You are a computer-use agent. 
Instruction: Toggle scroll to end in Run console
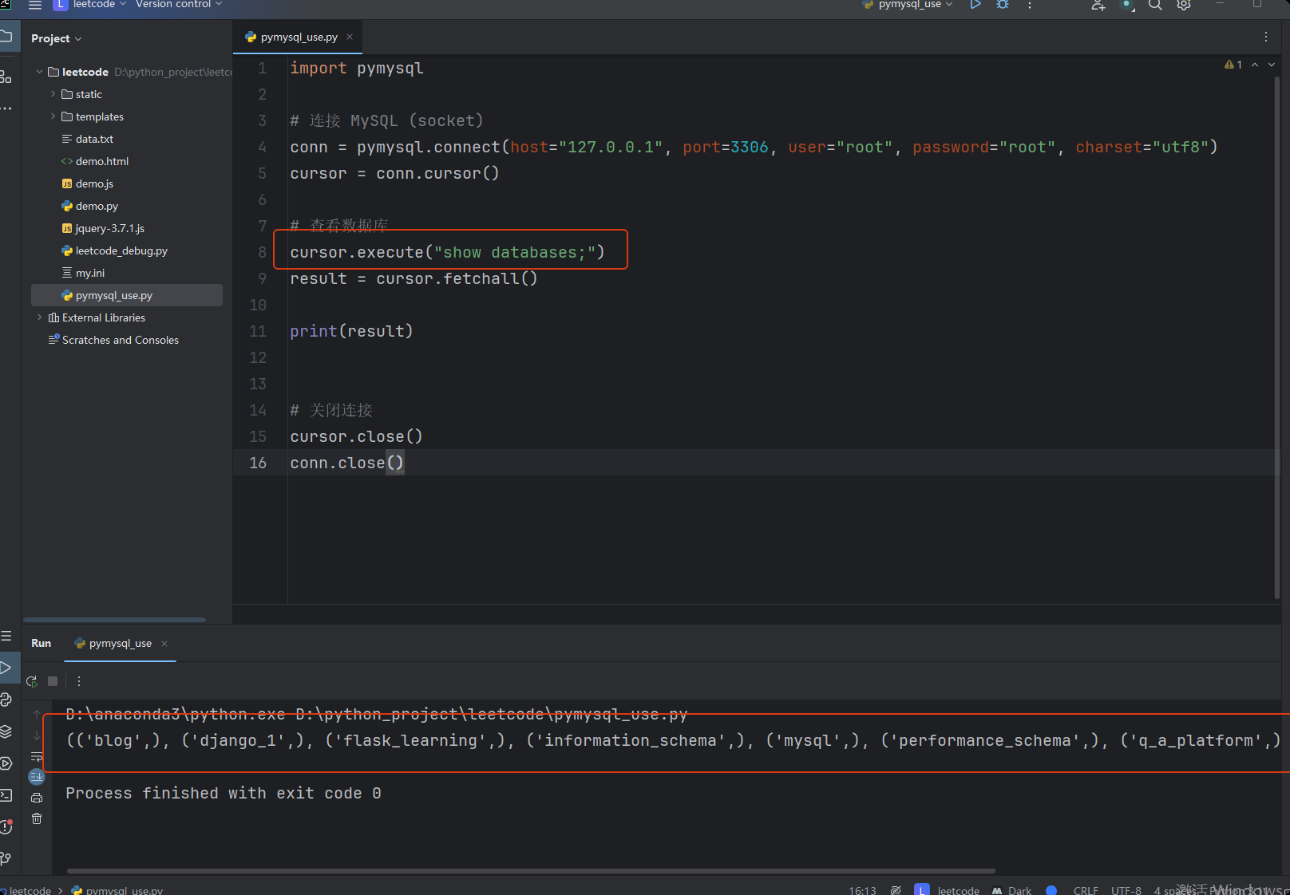click(37, 776)
